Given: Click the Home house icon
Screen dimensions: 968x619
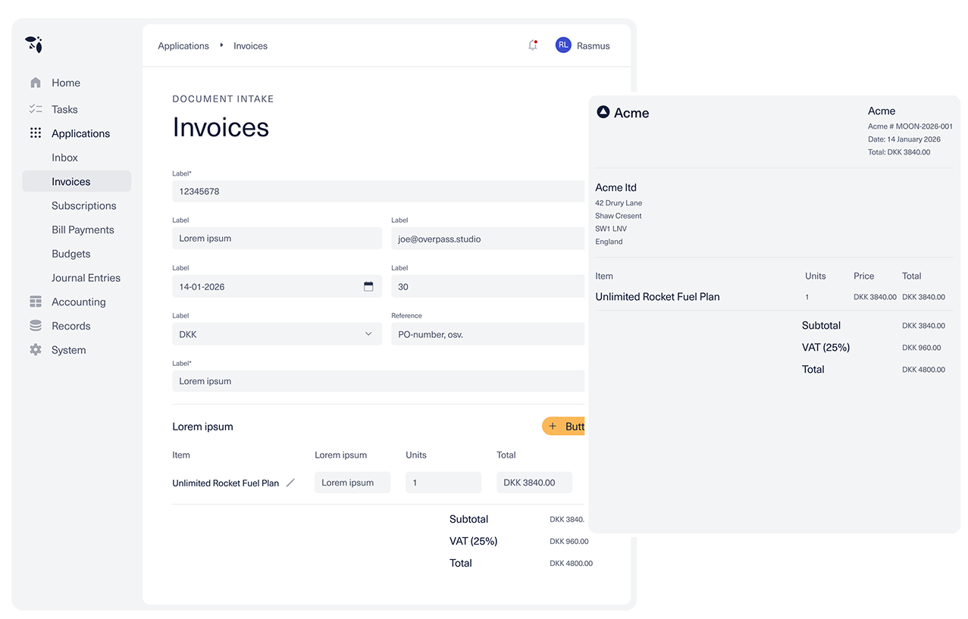Looking at the screenshot, I should [36, 83].
